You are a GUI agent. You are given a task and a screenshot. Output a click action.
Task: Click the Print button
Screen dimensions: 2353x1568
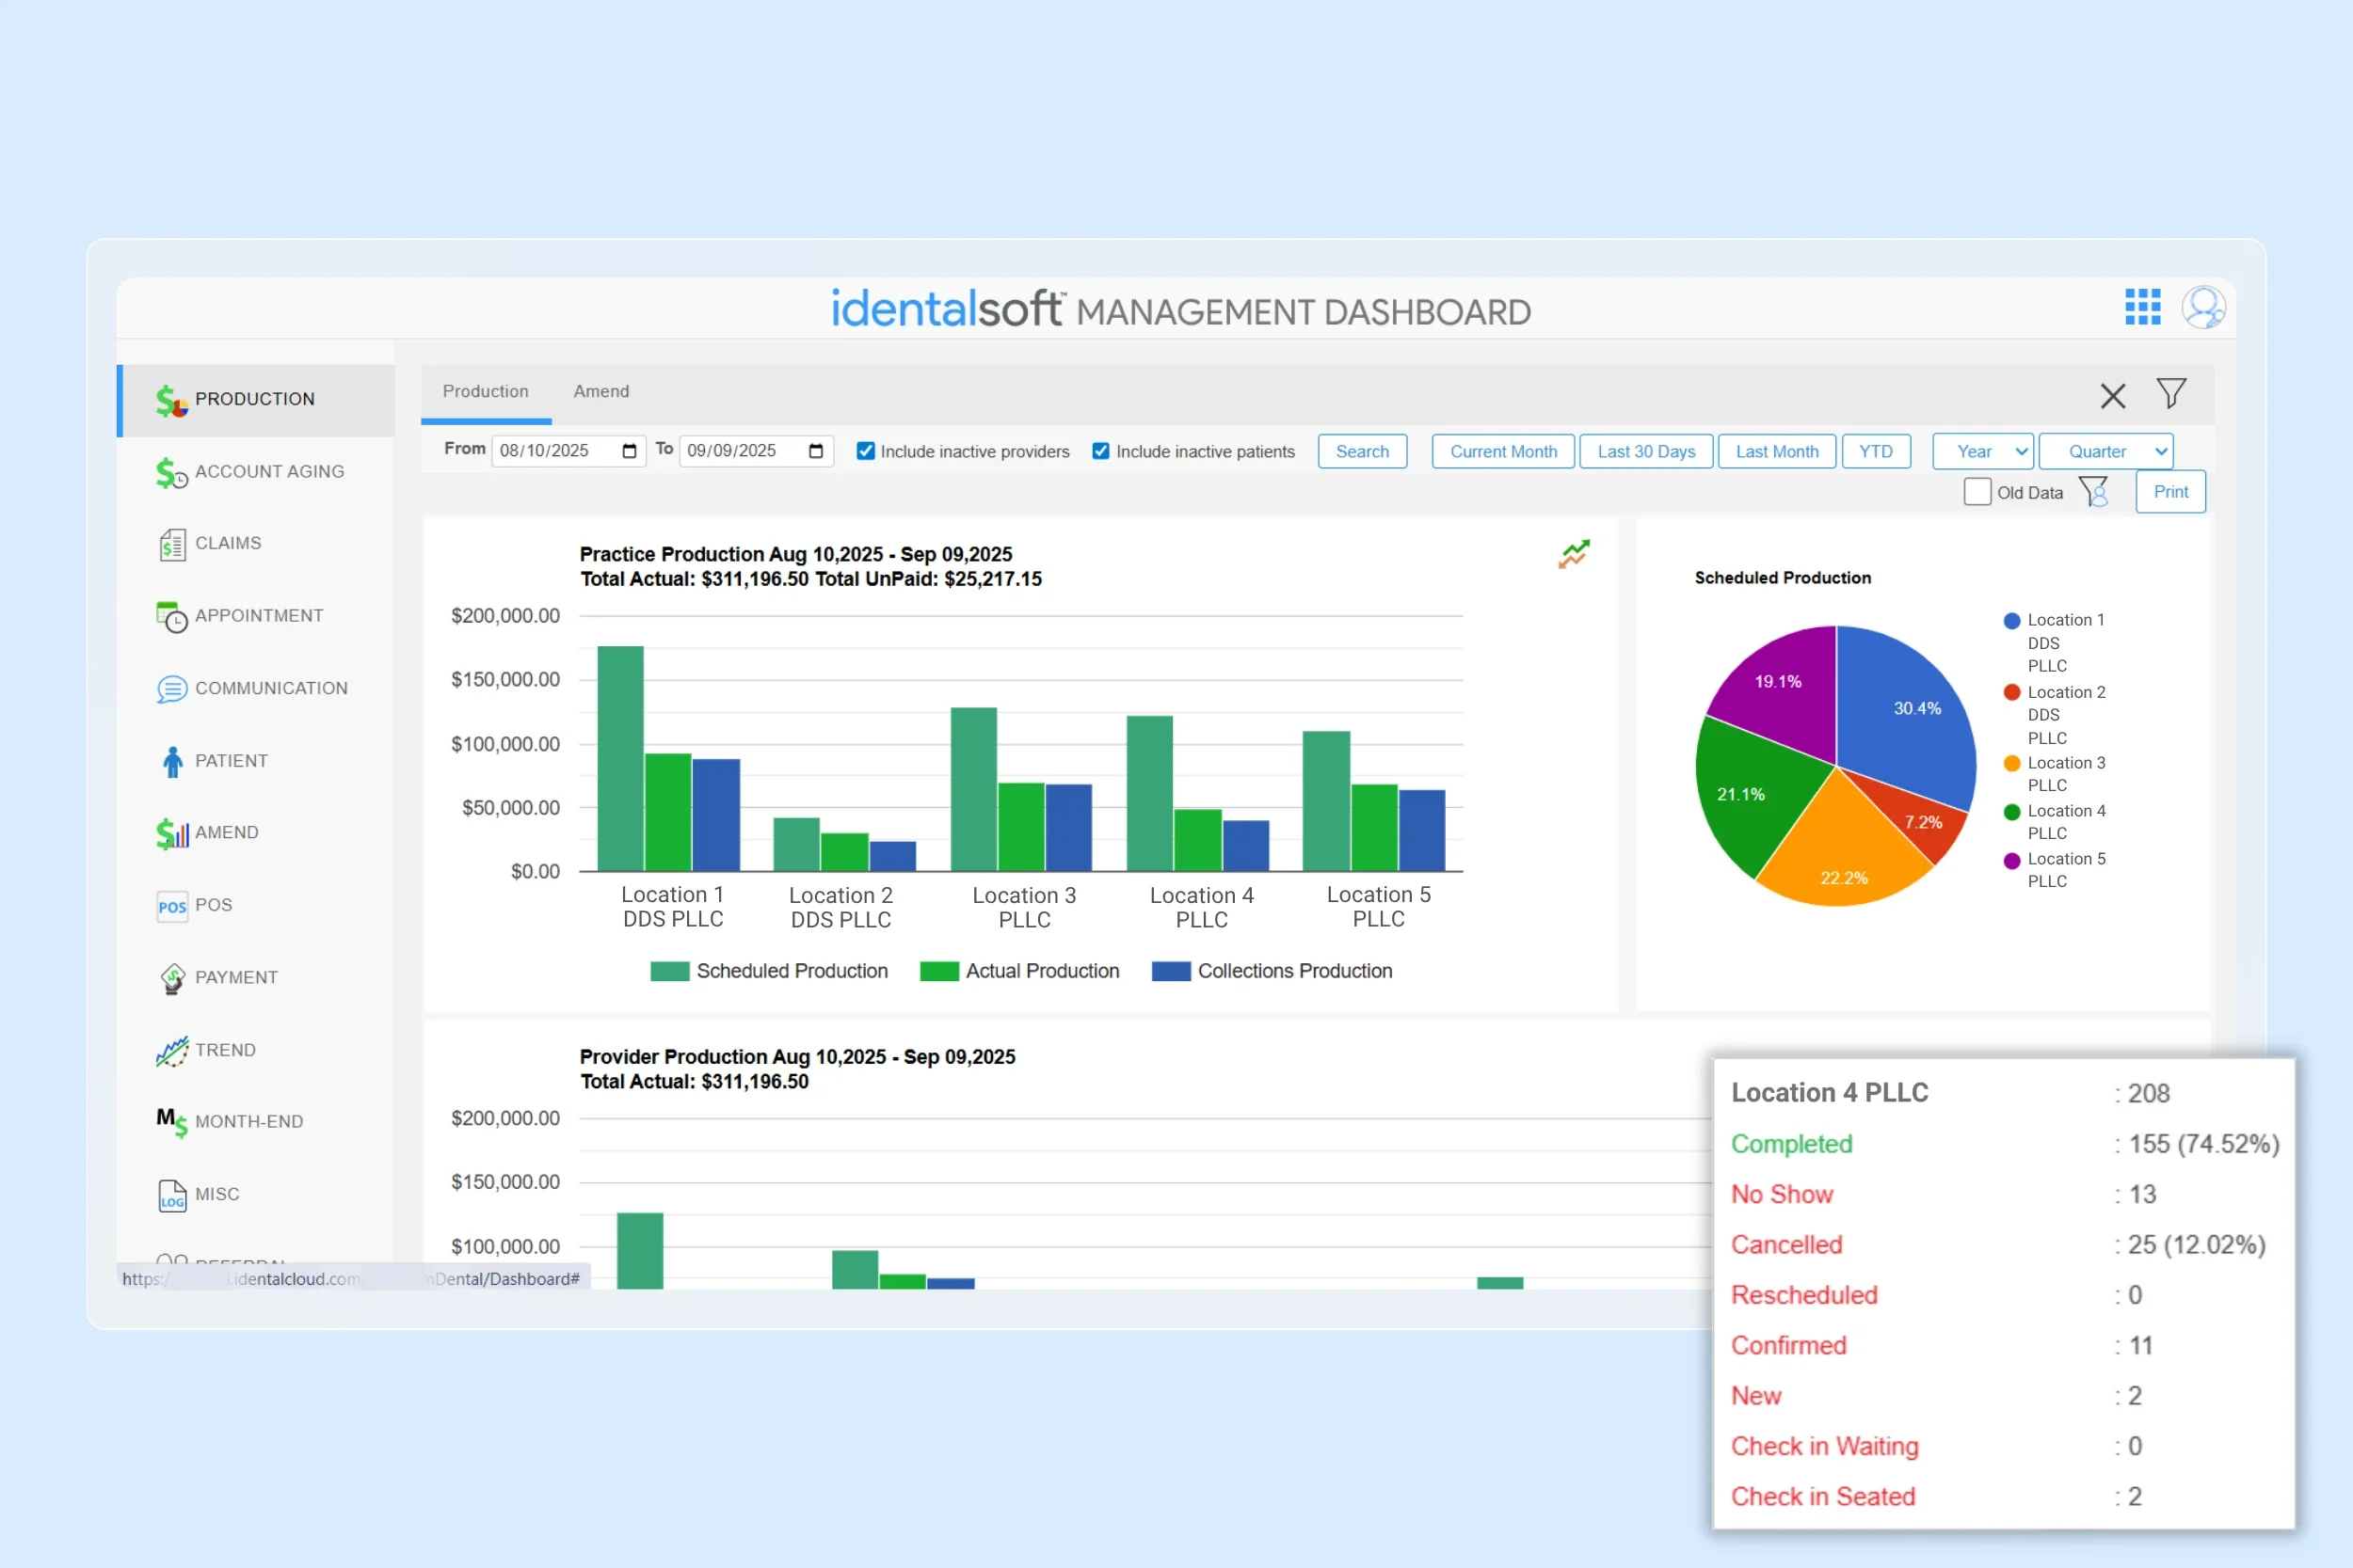click(x=2169, y=492)
